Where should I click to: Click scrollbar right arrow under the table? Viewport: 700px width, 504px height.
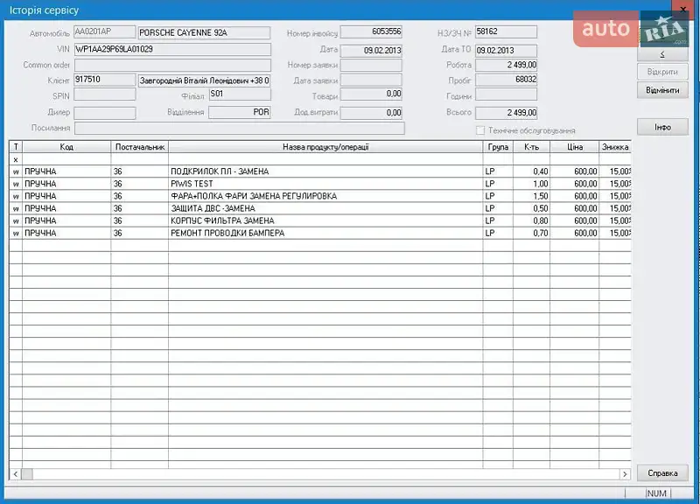tap(625, 473)
